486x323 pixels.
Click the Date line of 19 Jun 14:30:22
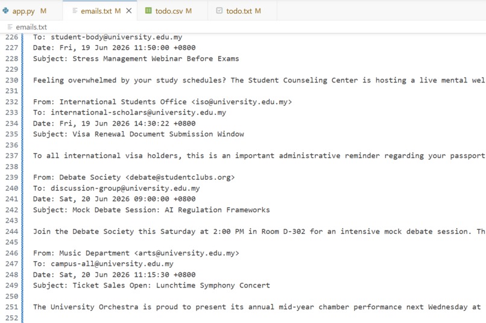click(115, 124)
